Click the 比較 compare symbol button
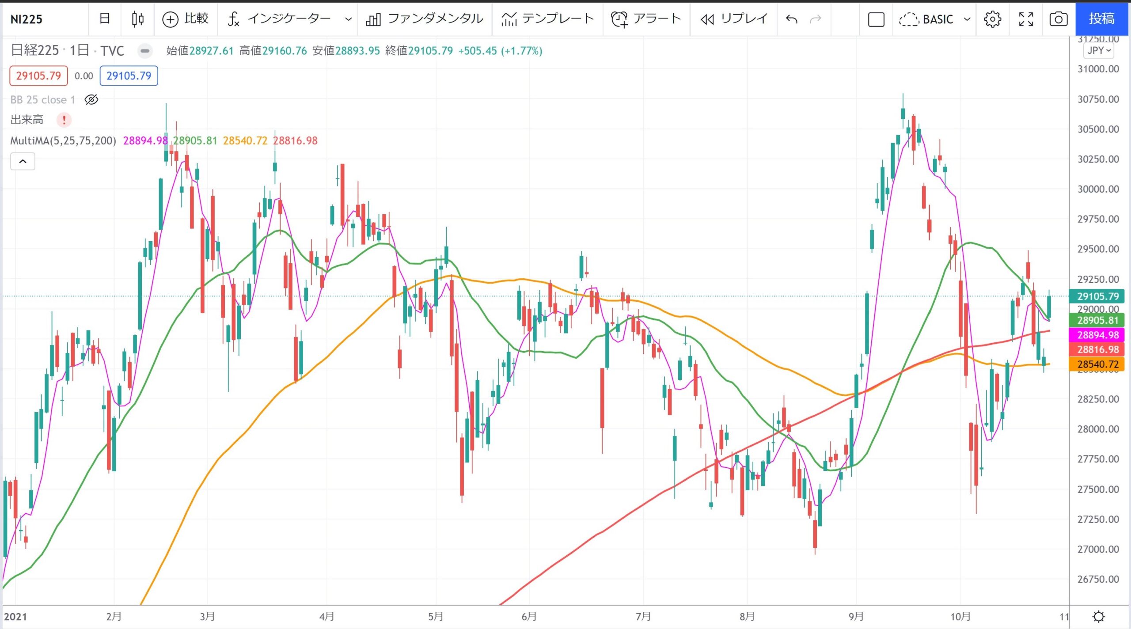1131x629 pixels. pos(186,19)
